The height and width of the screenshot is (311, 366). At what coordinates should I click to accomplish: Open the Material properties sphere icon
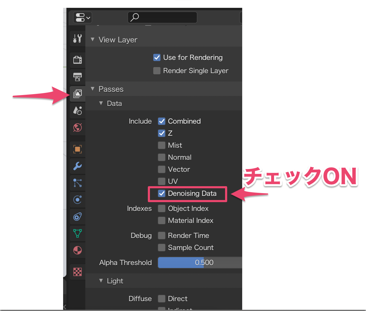77,250
